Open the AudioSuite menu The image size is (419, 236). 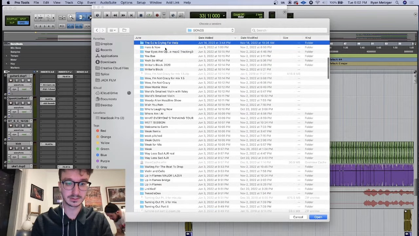pos(108,3)
